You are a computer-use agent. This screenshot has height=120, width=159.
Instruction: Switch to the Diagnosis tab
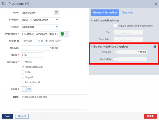coord(127,12)
